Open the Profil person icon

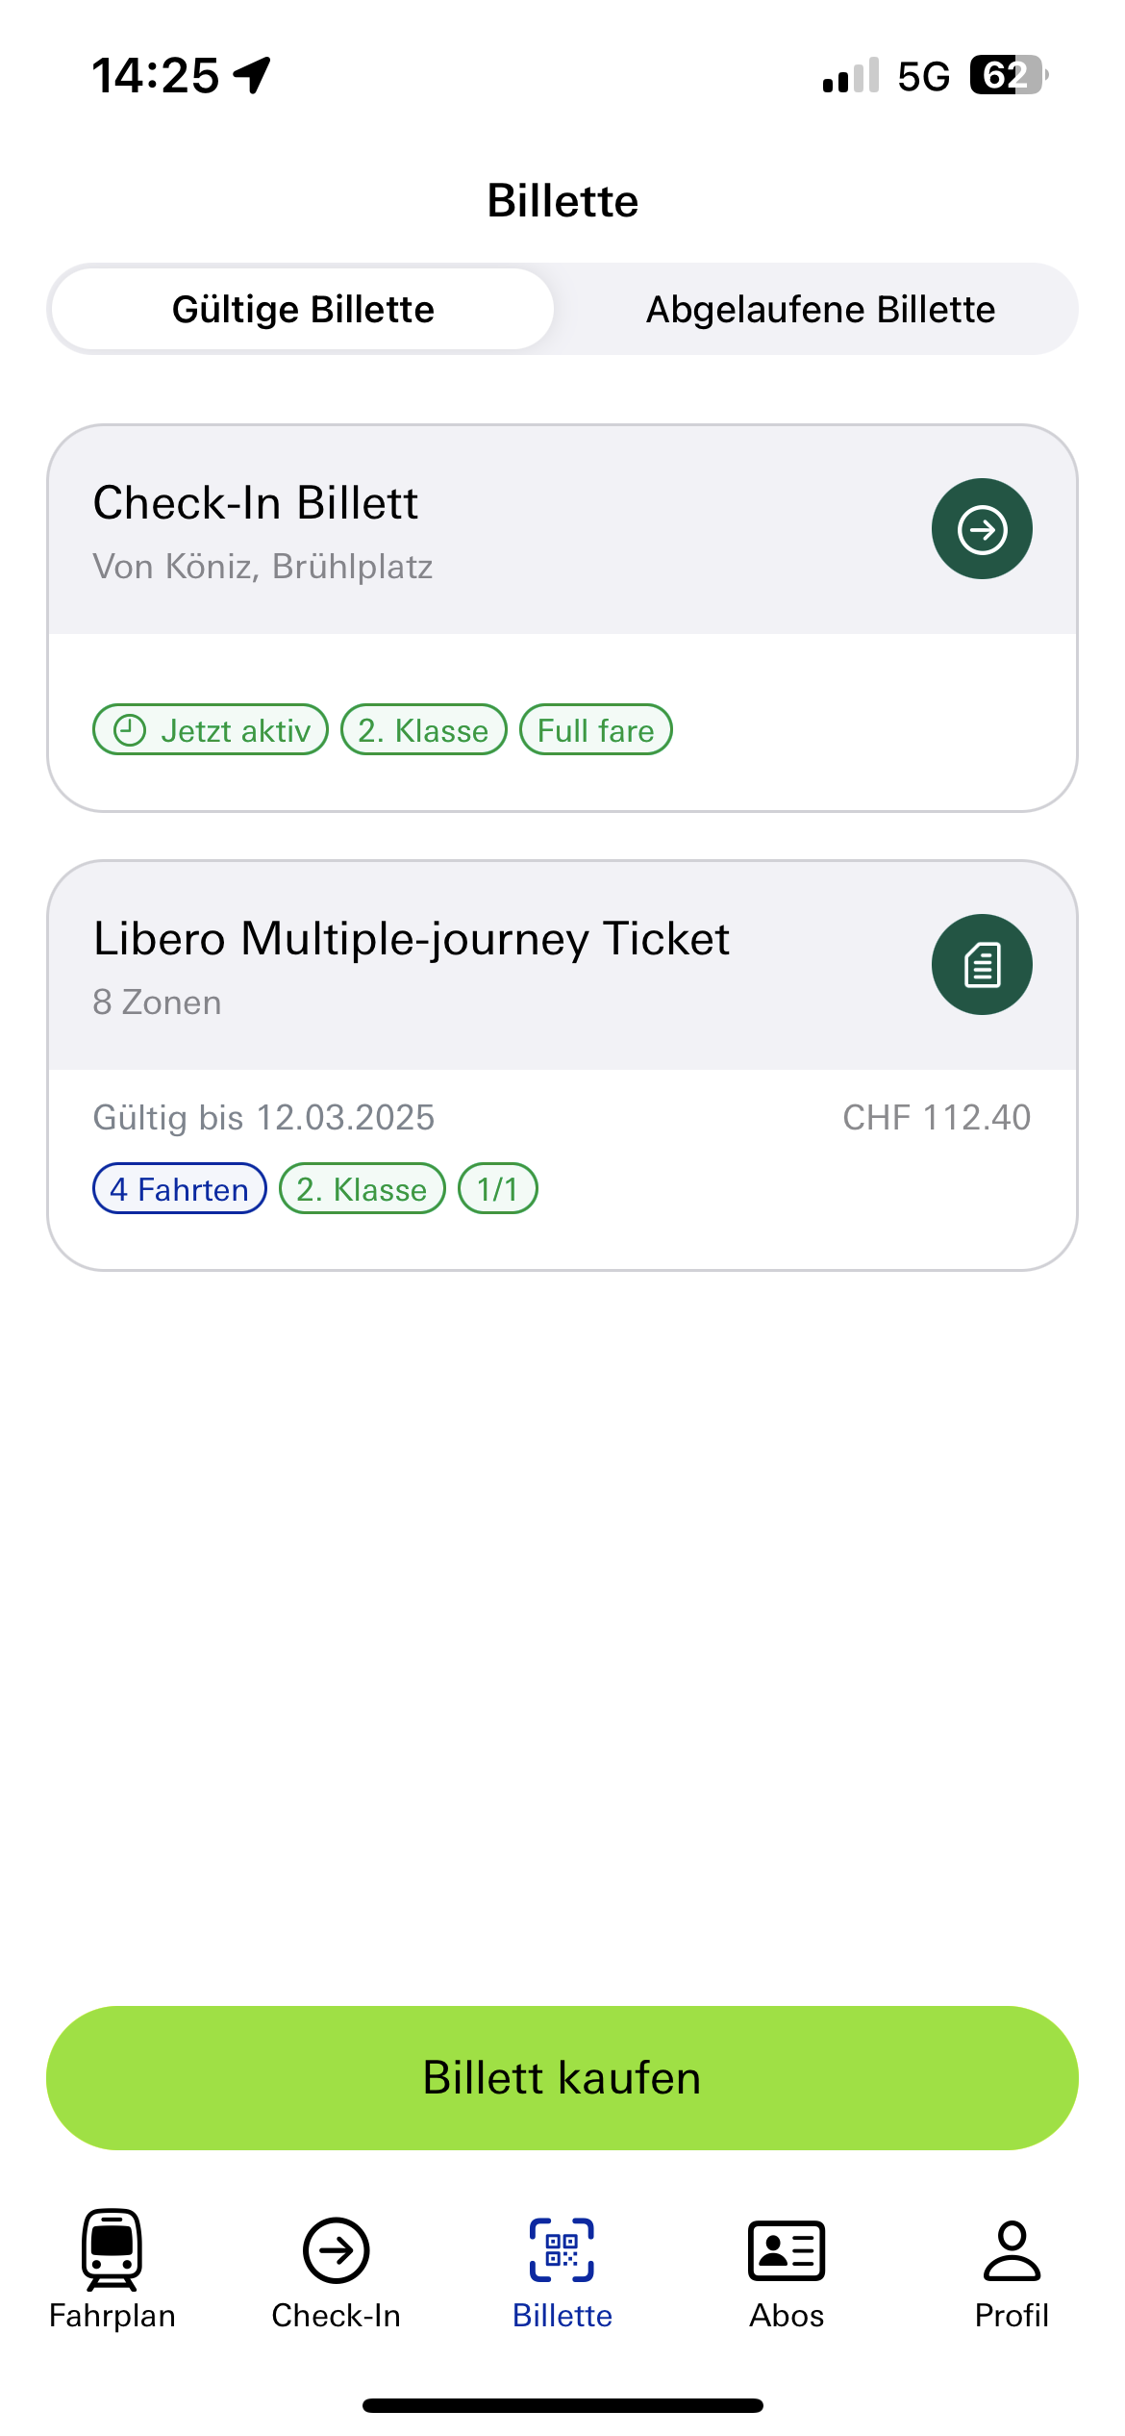(1012, 2250)
